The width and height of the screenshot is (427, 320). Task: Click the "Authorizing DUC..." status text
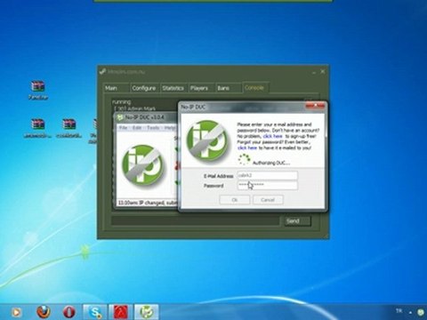coord(271,163)
